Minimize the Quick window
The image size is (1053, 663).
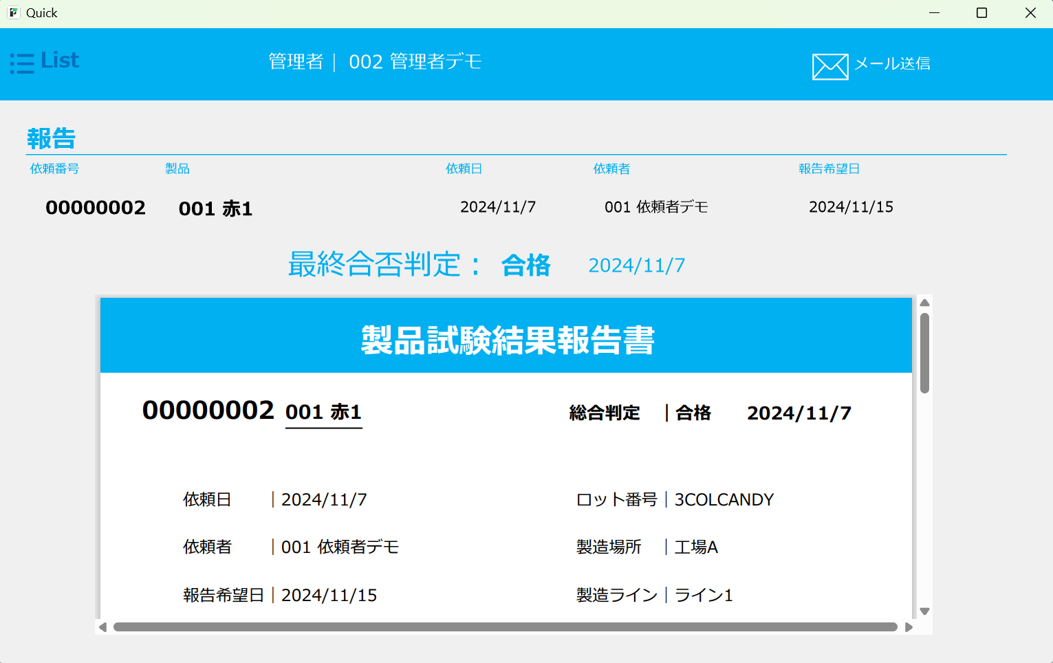pyautogui.click(x=934, y=13)
